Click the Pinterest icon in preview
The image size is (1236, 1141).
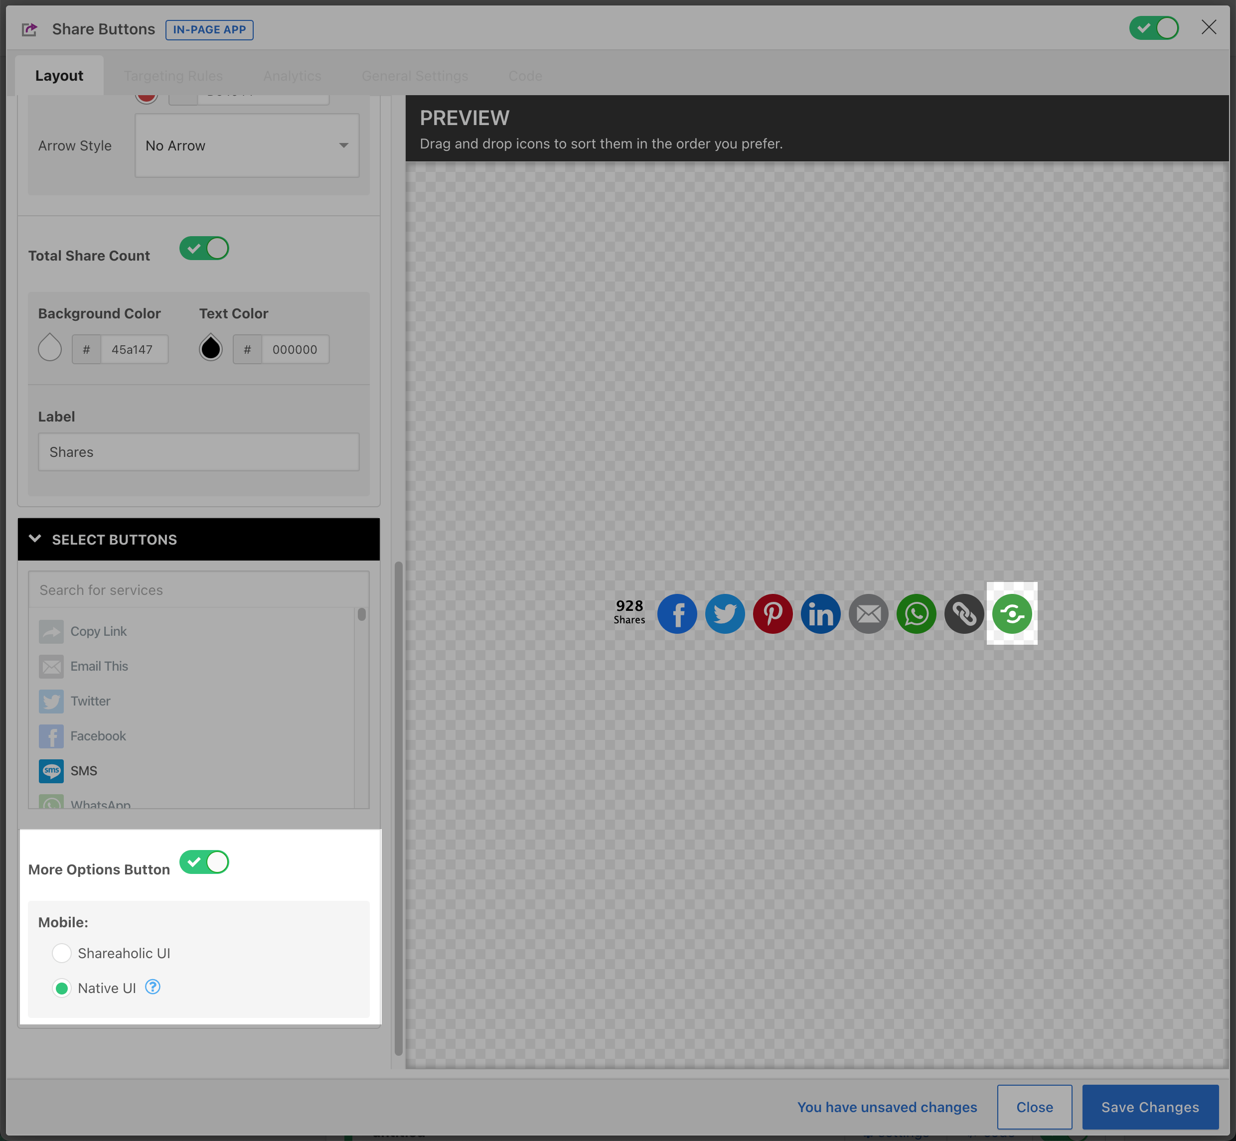point(772,614)
